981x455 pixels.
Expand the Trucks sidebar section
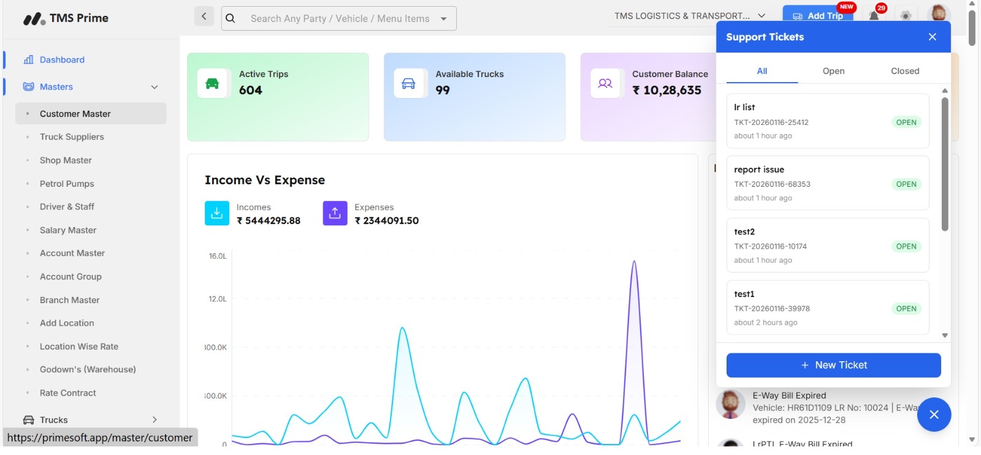155,420
